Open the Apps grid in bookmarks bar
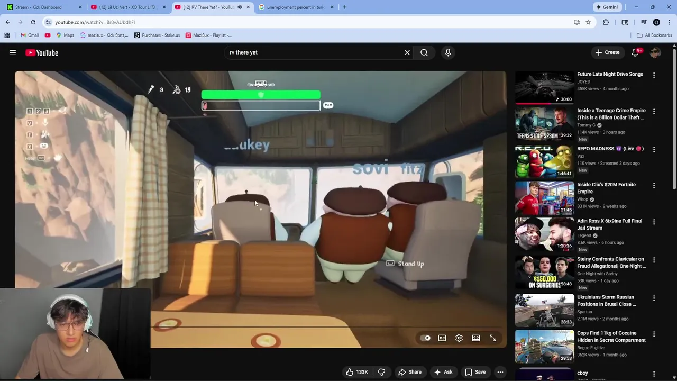 7,35
